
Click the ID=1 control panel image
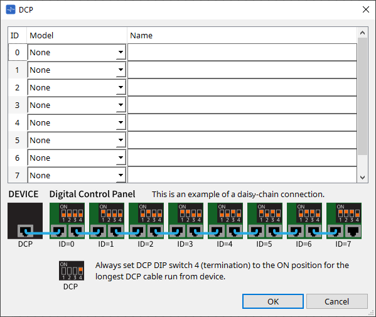[107, 221]
